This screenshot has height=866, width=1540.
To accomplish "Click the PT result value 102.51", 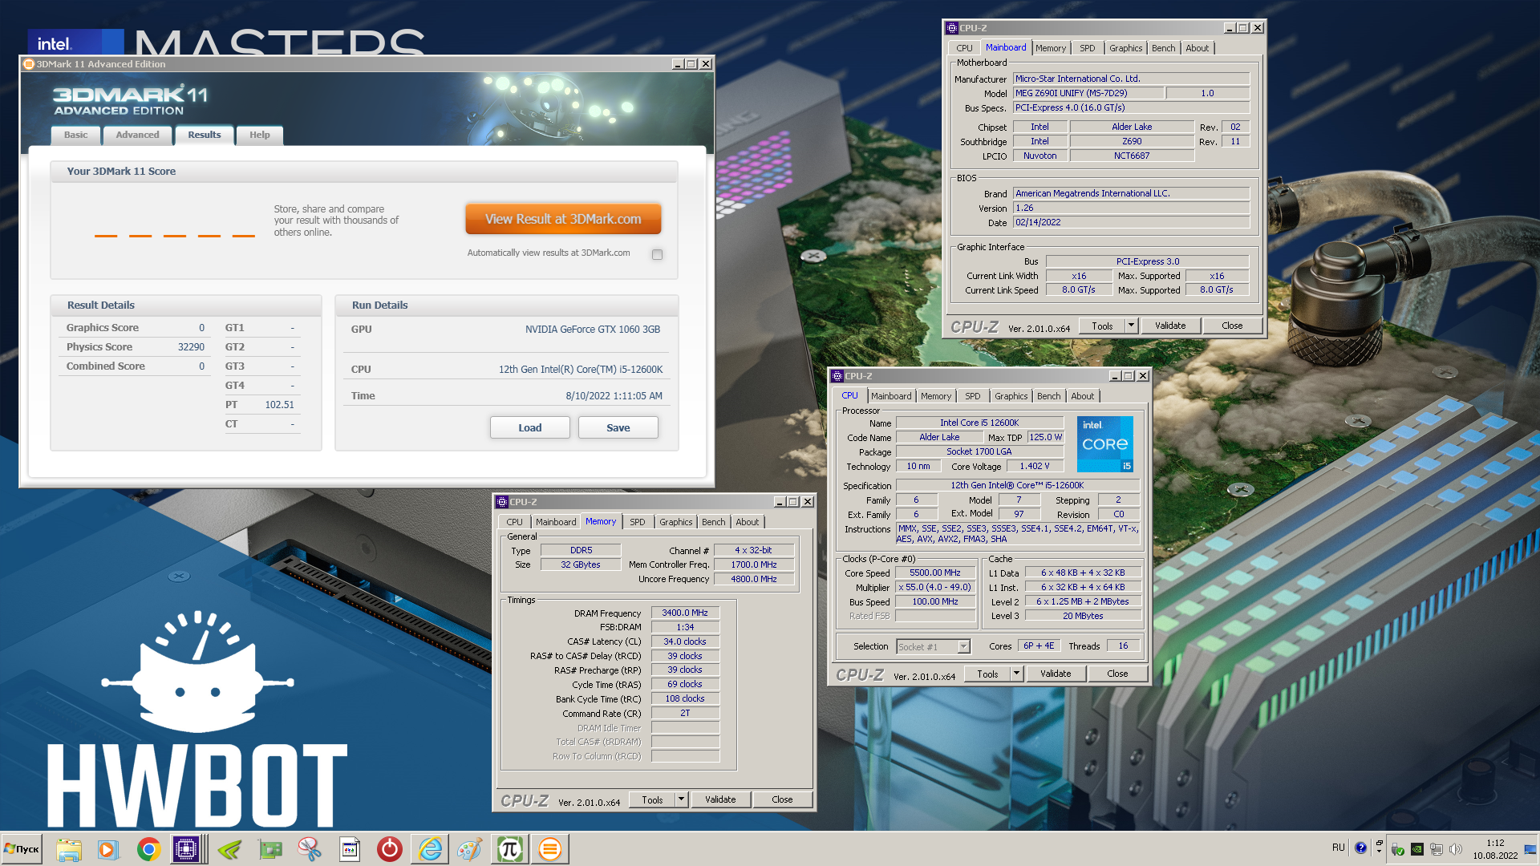I will 279,405.
